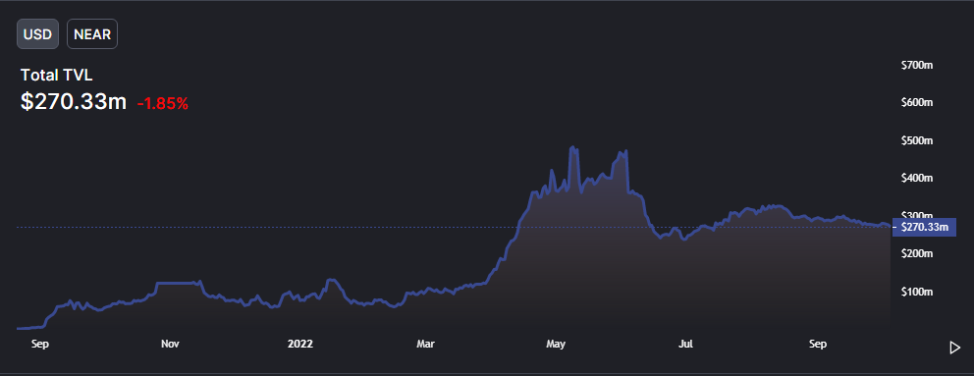Click the $700m y-axis label
Viewport: 974px width, 376px height.
917,65
